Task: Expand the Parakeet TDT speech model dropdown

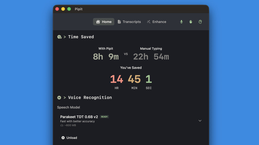Action: tap(200, 121)
